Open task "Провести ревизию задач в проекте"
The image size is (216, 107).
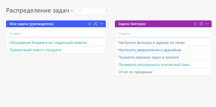coord(149,57)
